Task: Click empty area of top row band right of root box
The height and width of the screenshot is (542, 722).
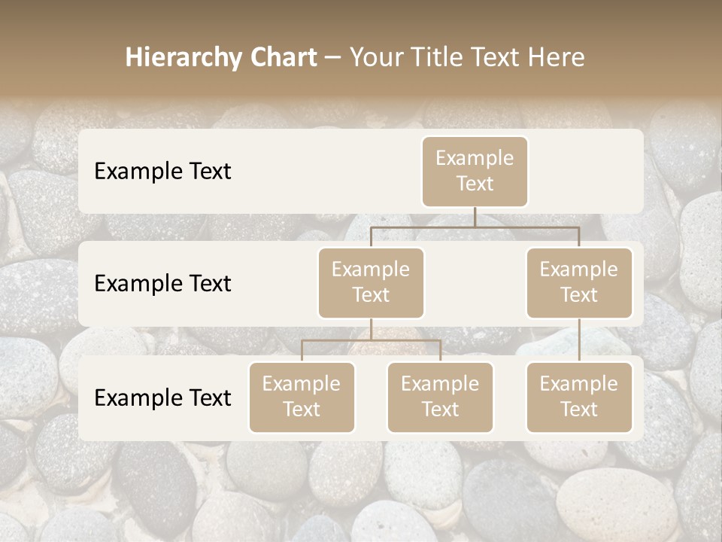Action: [x=587, y=172]
